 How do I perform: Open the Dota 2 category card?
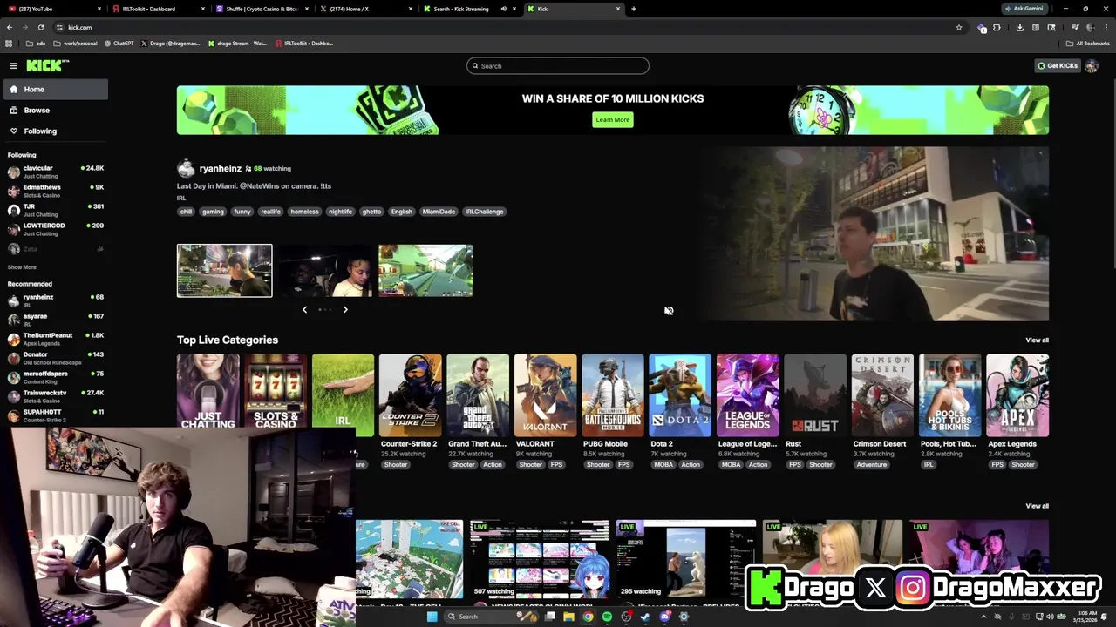click(x=680, y=394)
